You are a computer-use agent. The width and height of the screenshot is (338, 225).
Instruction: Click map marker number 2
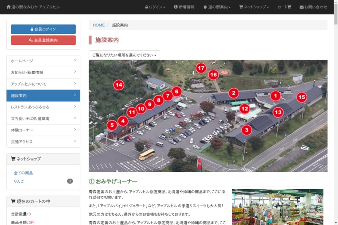234,93
